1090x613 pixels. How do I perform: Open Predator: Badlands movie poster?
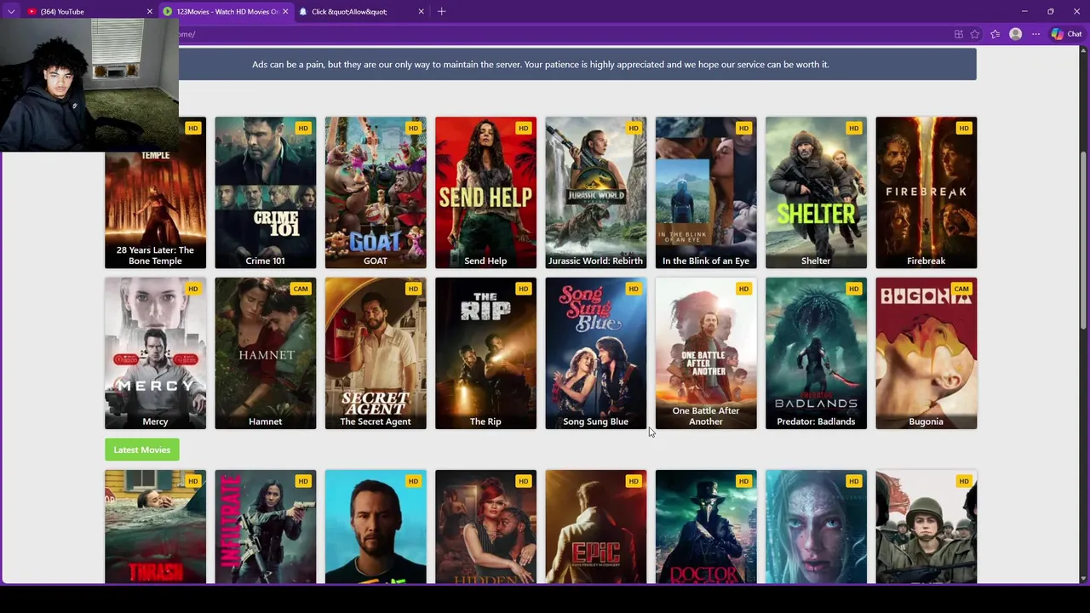(816, 353)
